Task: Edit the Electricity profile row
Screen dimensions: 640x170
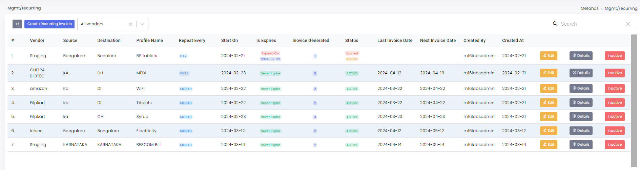Action: [549, 131]
